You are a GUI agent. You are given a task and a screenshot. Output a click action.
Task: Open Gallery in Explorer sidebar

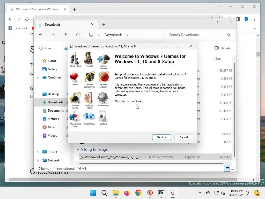tap(52, 69)
